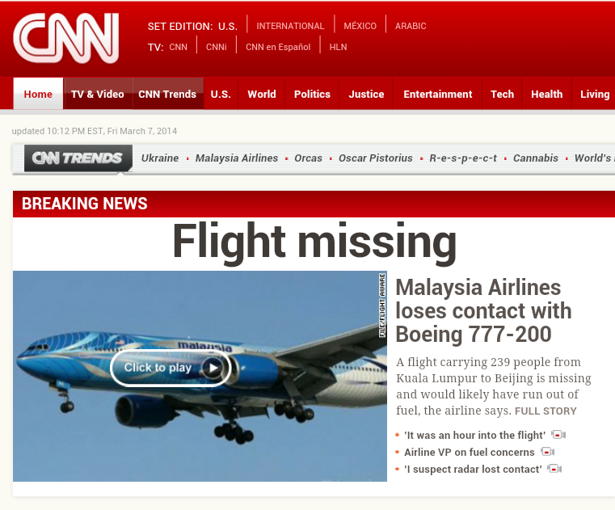Open the HLN TV link

click(338, 47)
